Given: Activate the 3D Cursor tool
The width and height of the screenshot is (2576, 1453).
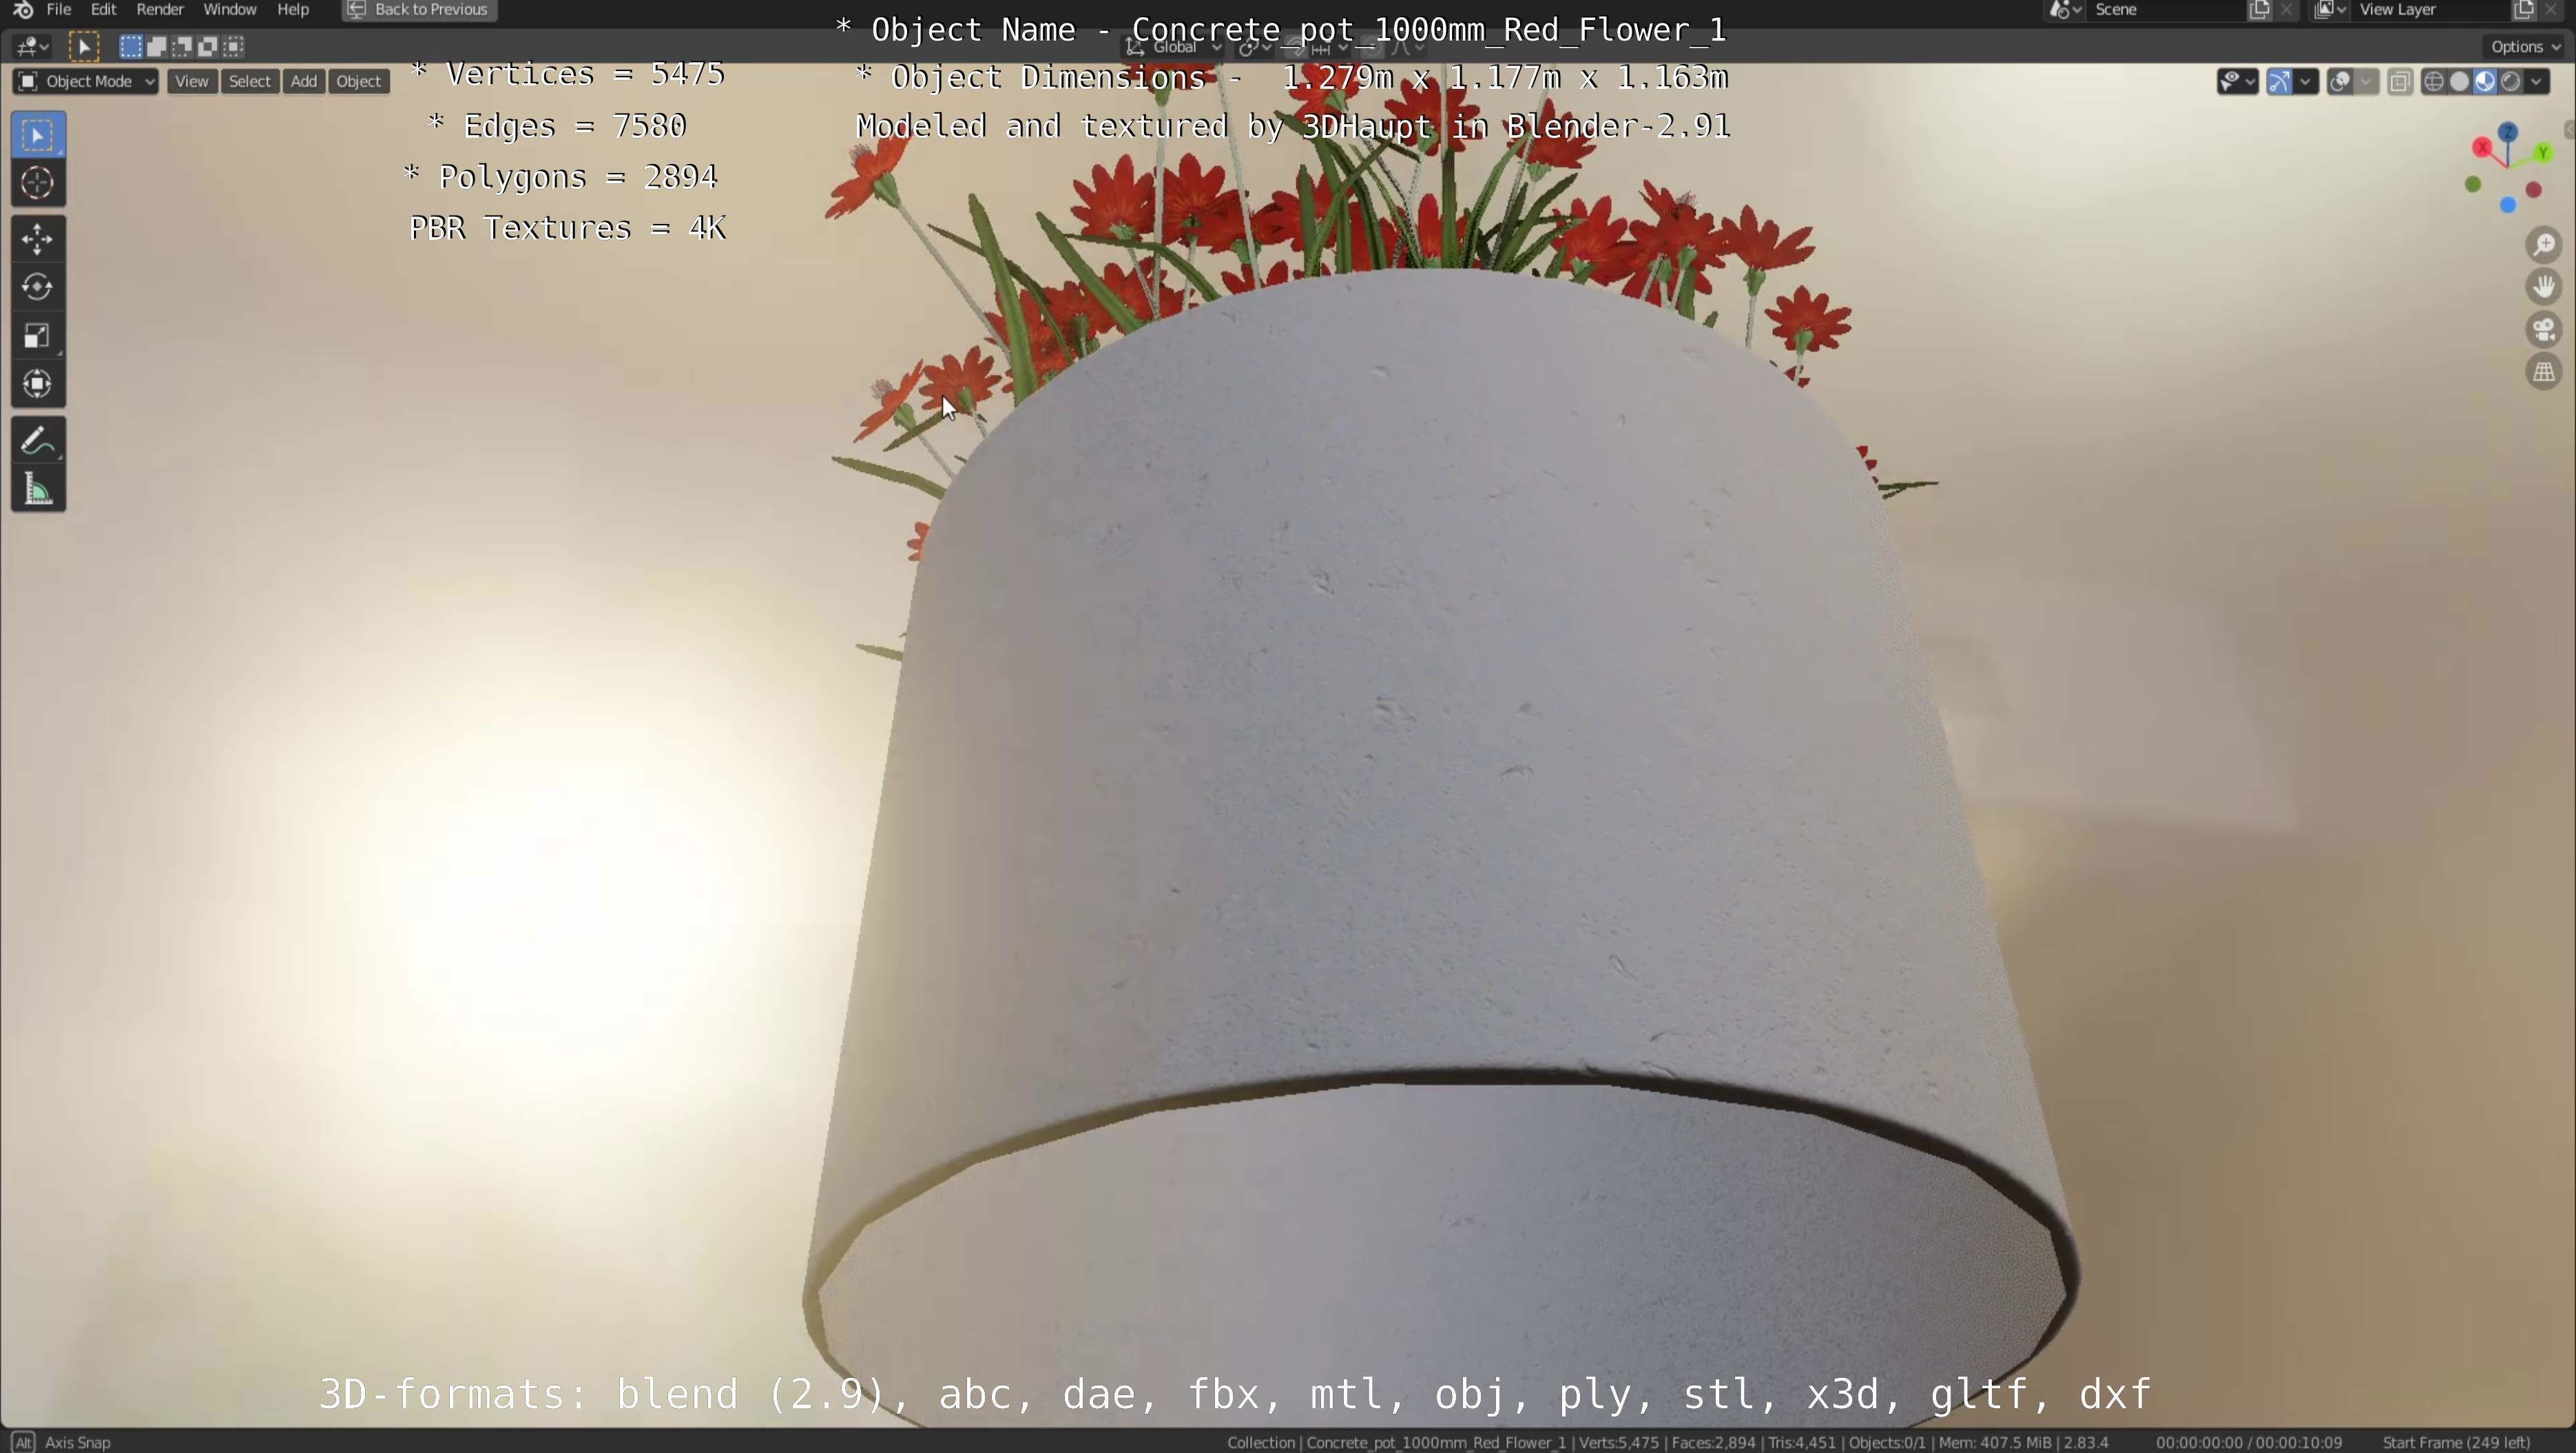Looking at the screenshot, I should (x=38, y=183).
